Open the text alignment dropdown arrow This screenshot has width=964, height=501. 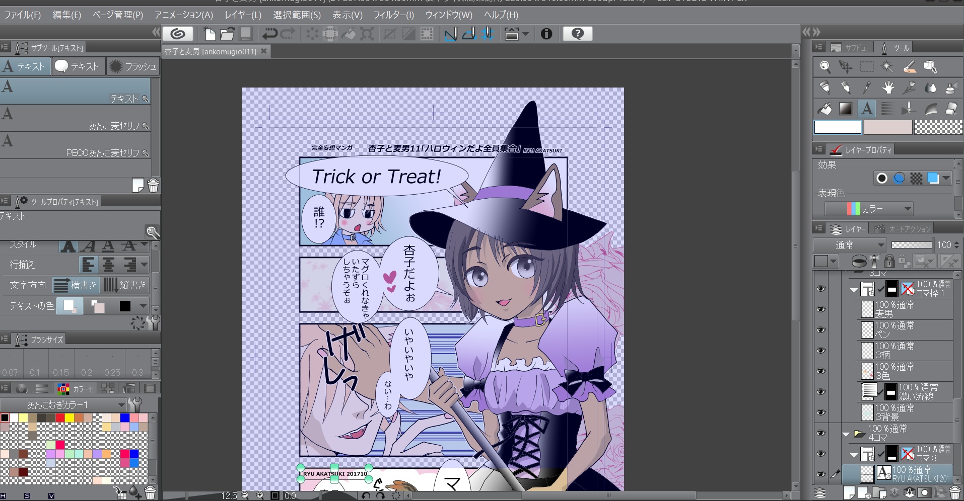(145, 265)
